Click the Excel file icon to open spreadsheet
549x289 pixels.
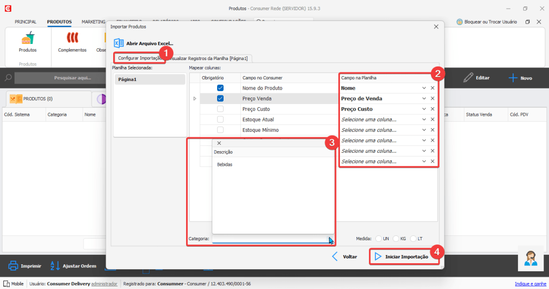coord(119,43)
